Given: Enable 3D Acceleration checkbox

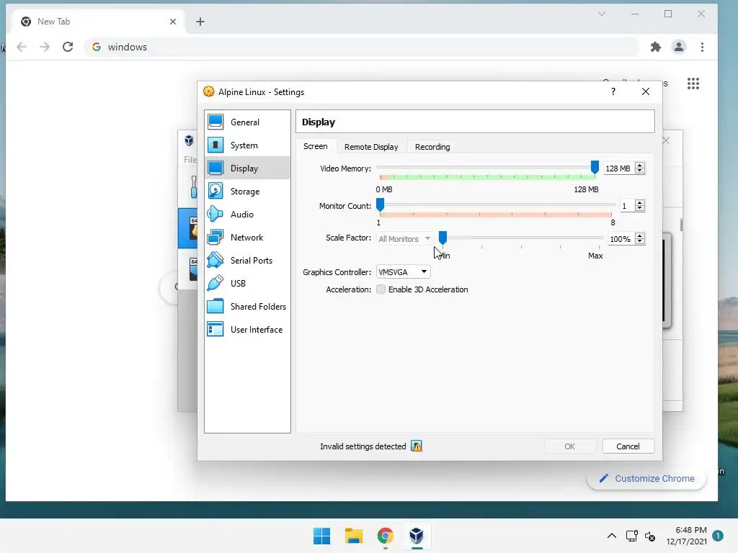Looking at the screenshot, I should [x=381, y=289].
